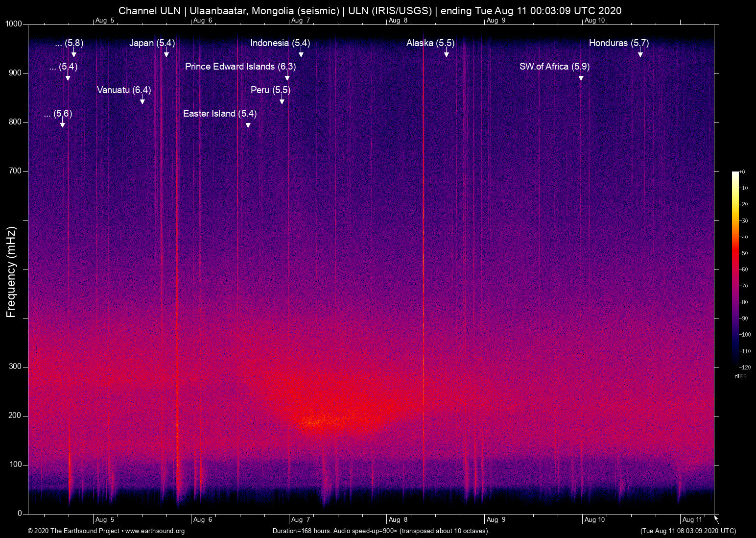
Task: Select the -90 value on the color scale
Action: [743, 318]
